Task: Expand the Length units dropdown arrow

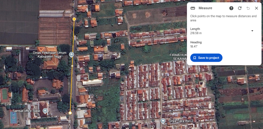Action: click(x=252, y=31)
